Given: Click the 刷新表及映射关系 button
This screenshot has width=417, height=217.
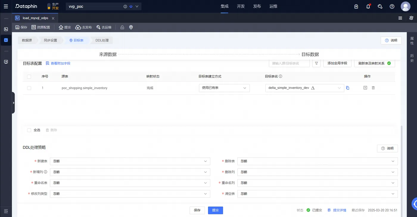Looking at the screenshot, I should [x=374, y=63].
